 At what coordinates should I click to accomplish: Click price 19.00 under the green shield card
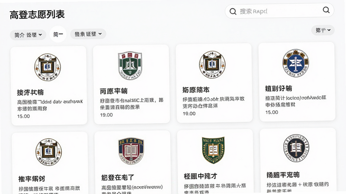point(106,115)
